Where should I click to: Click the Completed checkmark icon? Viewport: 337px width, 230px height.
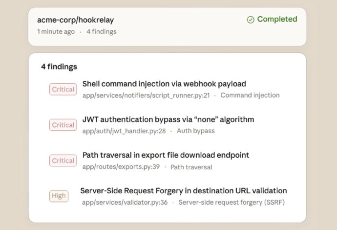click(251, 20)
